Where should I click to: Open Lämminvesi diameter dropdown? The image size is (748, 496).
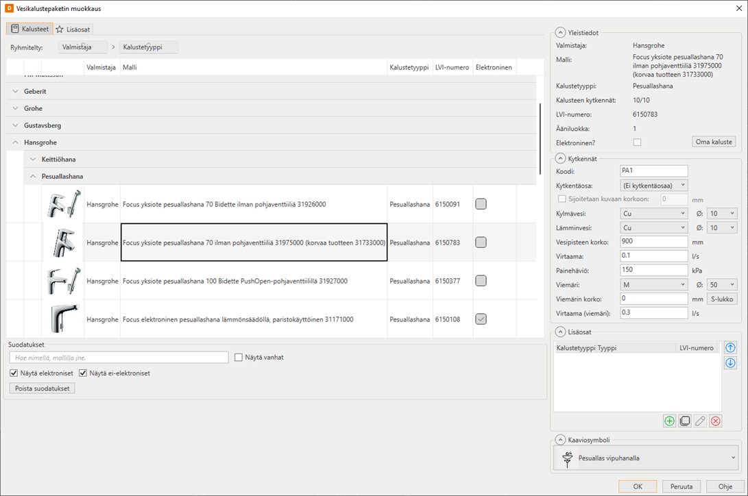(x=722, y=227)
